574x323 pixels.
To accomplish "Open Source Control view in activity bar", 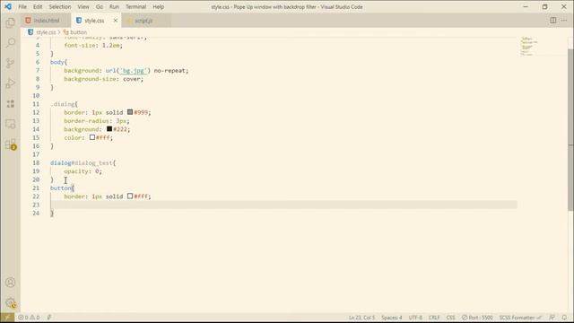I will tap(10, 63).
